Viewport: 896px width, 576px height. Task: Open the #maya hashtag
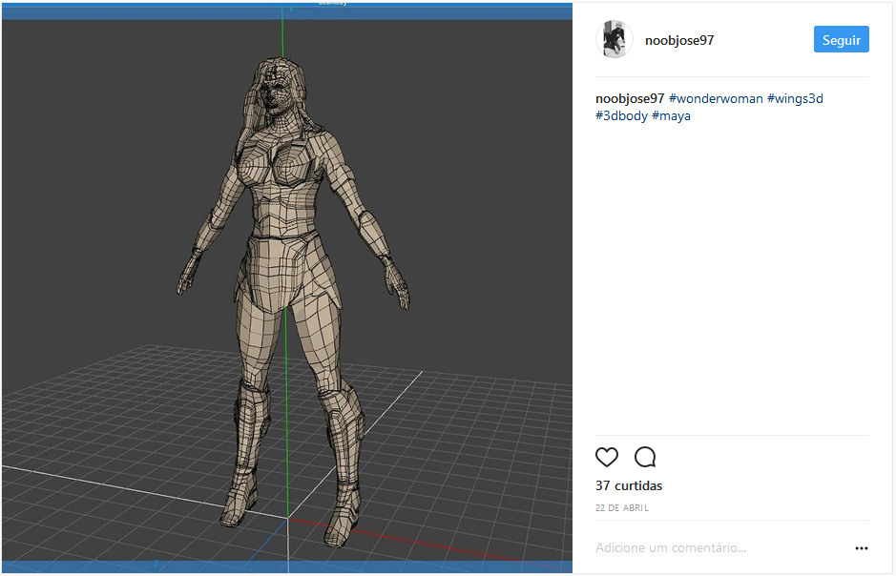coord(672,116)
